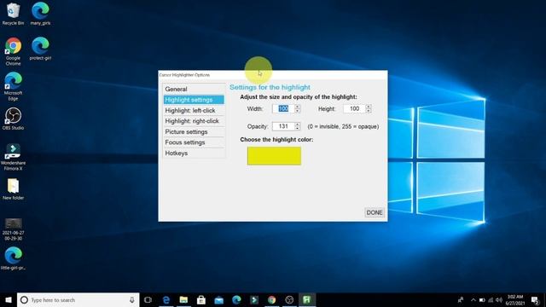Open the Google Chrome desktop shortcut

[13, 51]
